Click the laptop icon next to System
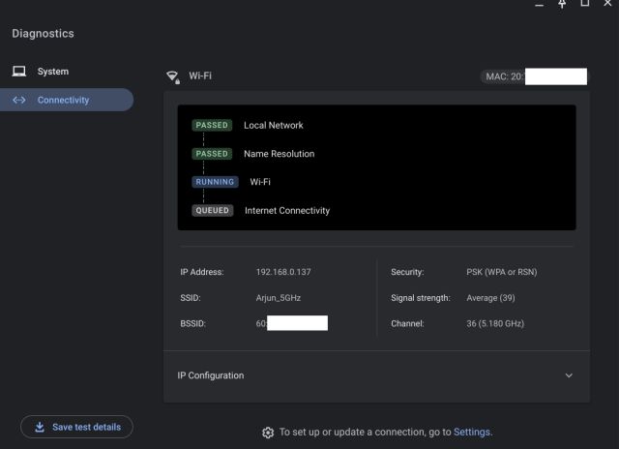This screenshot has height=449, width=619. (x=19, y=72)
